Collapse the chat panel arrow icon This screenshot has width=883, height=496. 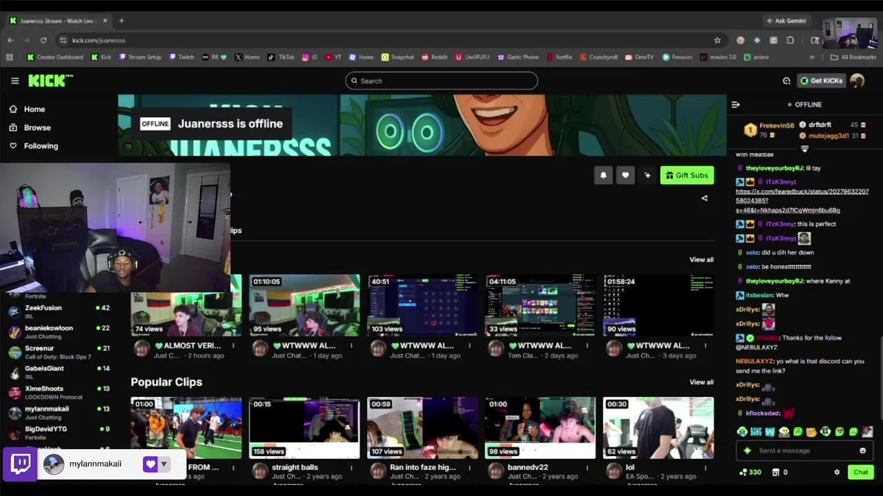[735, 105]
